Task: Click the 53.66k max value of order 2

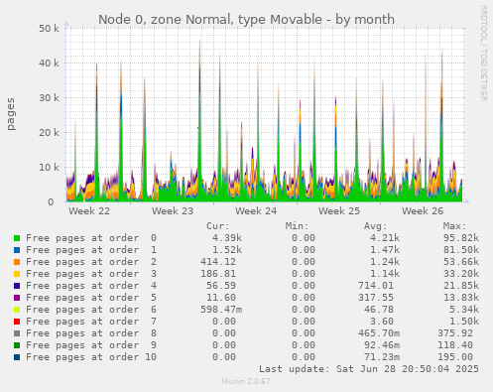Action: coord(461,262)
